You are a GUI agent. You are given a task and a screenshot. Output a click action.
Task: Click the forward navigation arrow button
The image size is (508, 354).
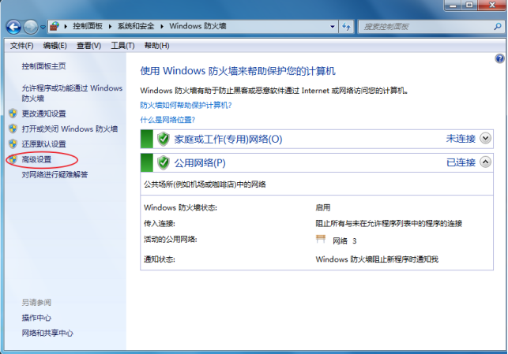[x=31, y=26]
